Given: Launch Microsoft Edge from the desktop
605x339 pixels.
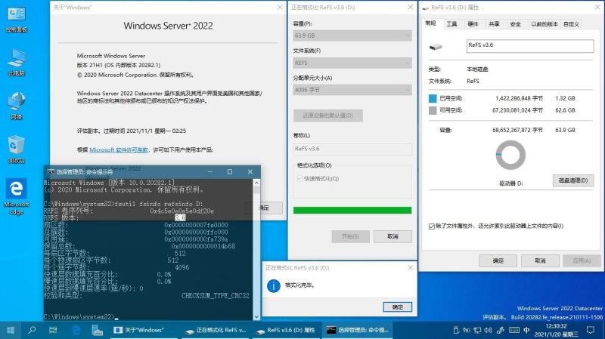Looking at the screenshot, I should coord(16,196).
